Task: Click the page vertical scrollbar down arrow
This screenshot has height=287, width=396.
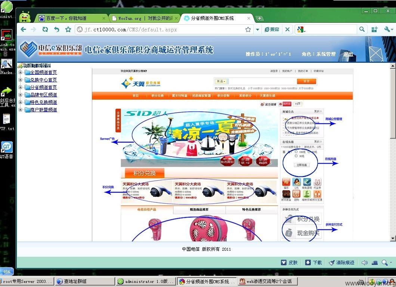Action: (x=393, y=238)
